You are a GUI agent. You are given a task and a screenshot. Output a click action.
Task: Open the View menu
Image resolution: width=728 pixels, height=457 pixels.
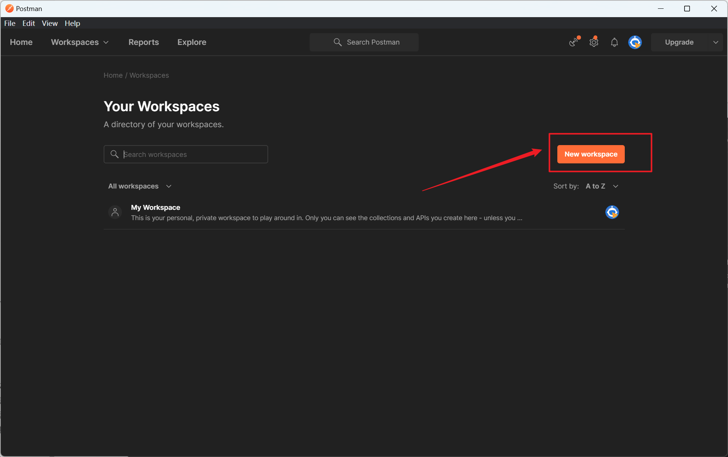pyautogui.click(x=50, y=23)
